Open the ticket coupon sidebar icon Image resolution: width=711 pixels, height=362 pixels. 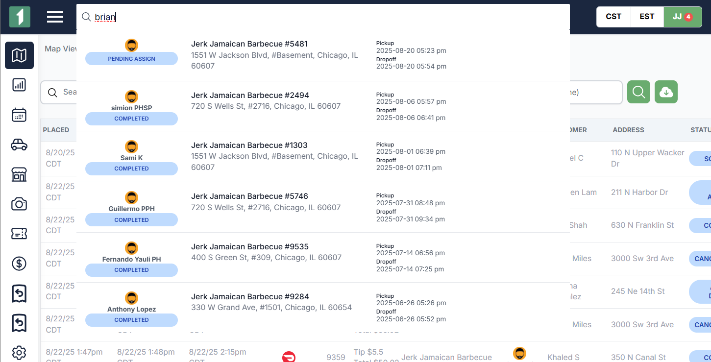click(19, 234)
